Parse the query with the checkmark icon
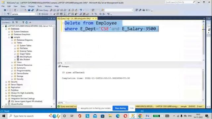Viewport: 212px width, 119px height. point(54,14)
